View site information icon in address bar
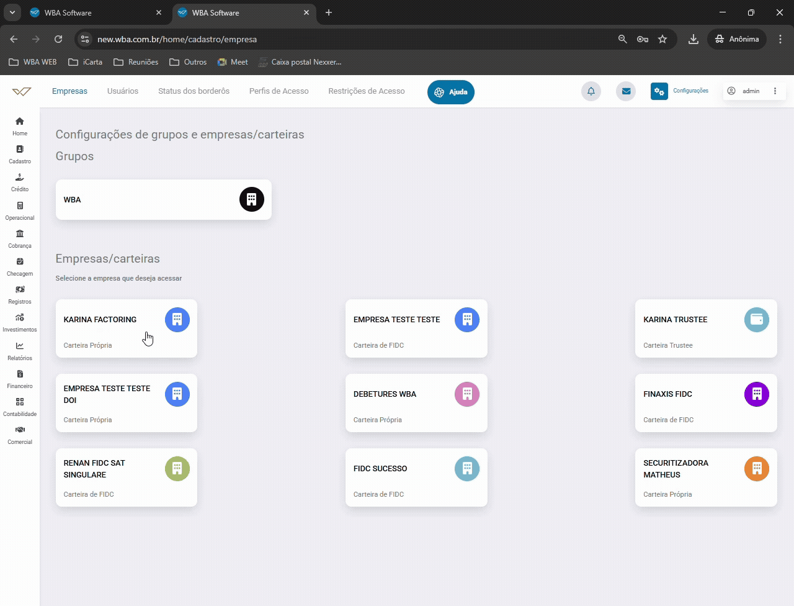Image resolution: width=794 pixels, height=606 pixels. click(x=85, y=39)
